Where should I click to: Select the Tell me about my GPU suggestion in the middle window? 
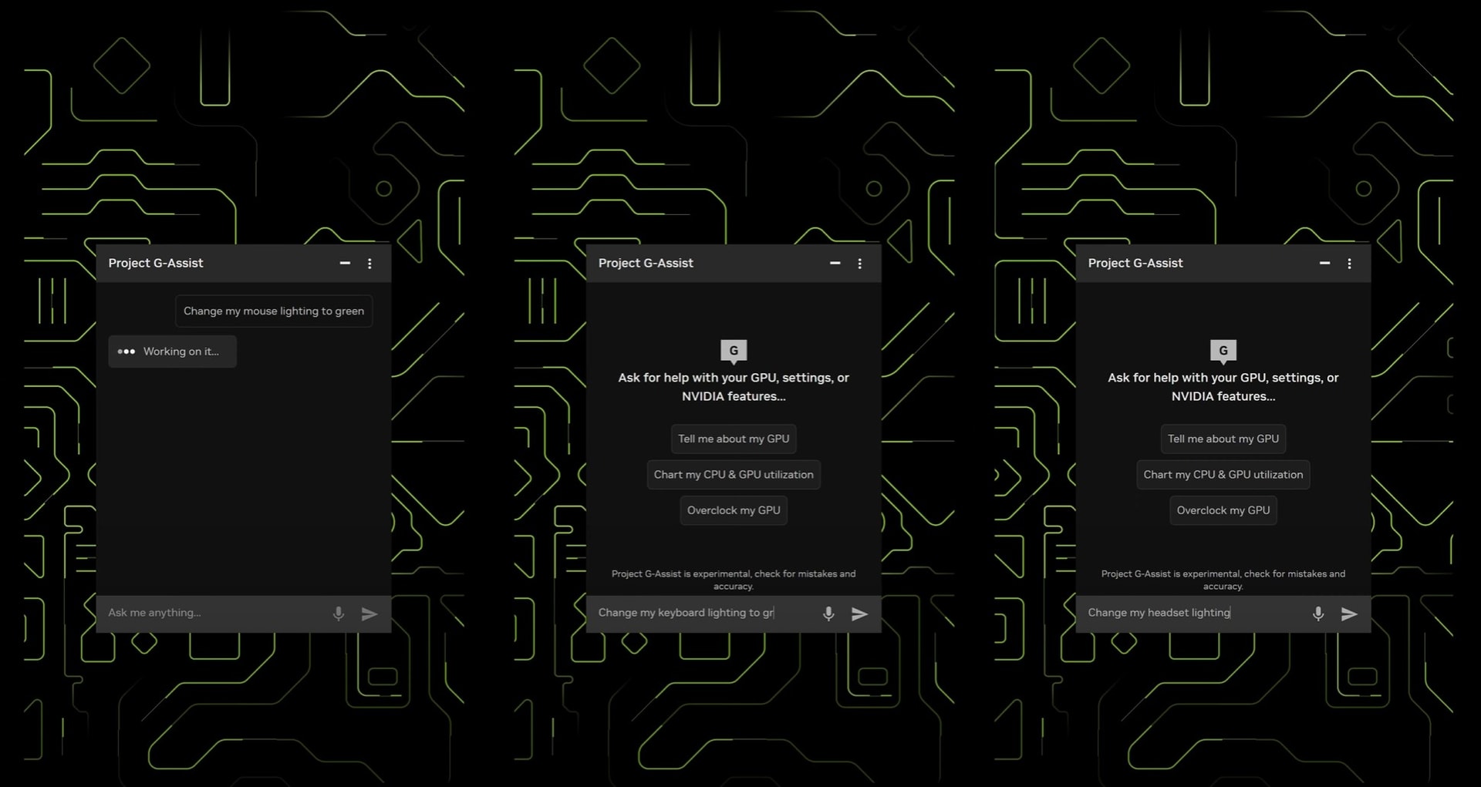coord(734,439)
